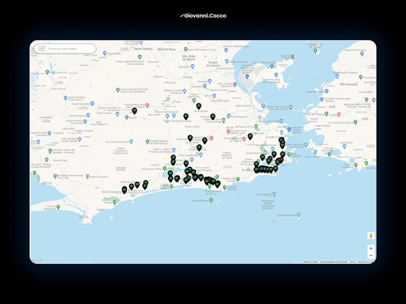406x304 pixels.
Task: Click the Praia da Marambaia green pin
Action: (58, 207)
